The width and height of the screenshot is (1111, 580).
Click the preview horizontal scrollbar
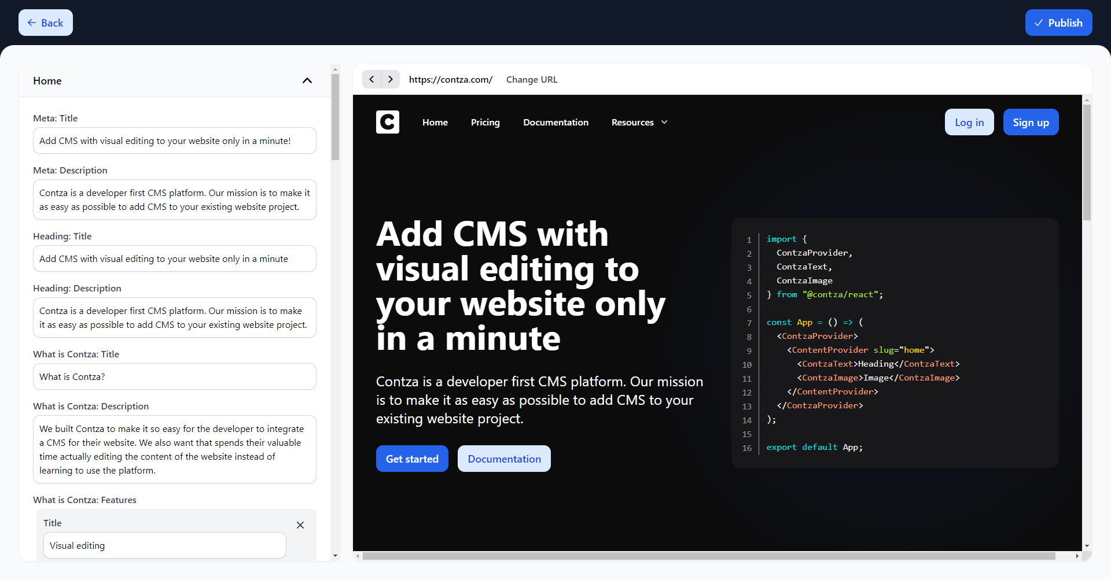pos(709,556)
